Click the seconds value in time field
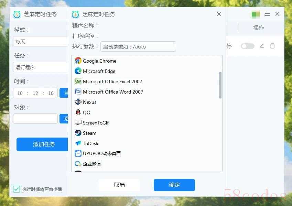Image resolution: width=292 pixels, height=206 pixels. point(51,93)
